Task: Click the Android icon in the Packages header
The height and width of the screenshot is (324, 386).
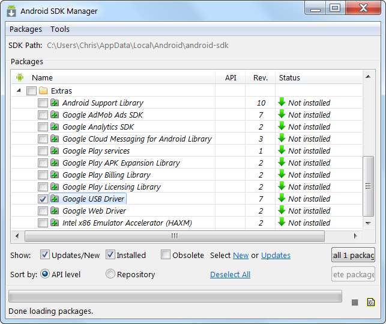Action: (x=20, y=77)
